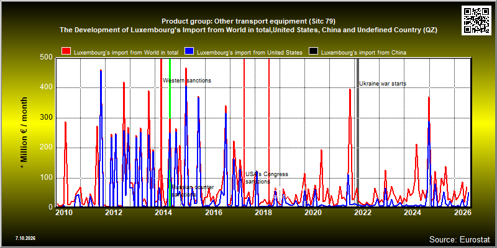Click the x-axis year 2024
The width and height of the screenshot is (497, 248).
coord(412,212)
